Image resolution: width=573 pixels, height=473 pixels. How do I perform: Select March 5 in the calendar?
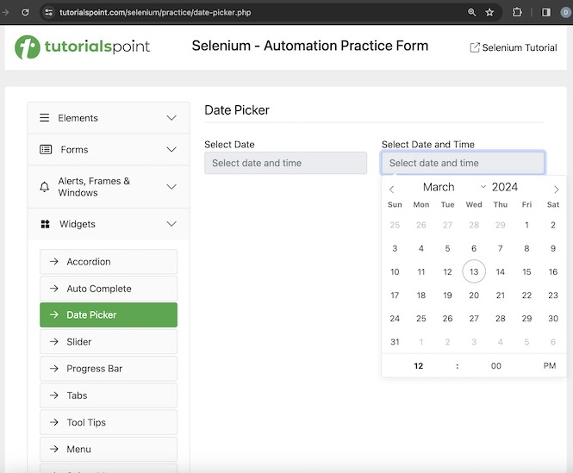447,248
